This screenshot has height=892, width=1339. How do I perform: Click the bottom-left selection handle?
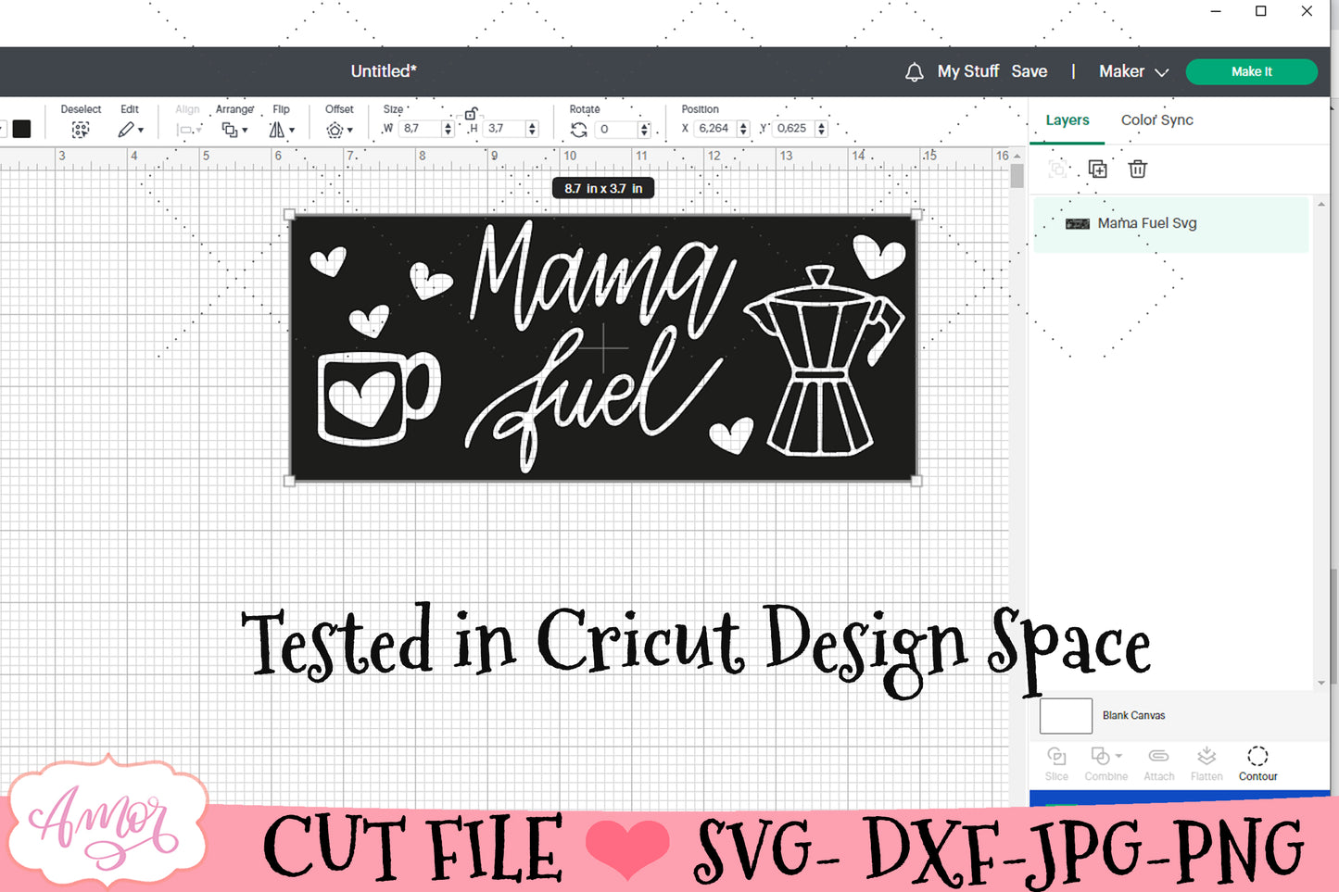pyautogui.click(x=290, y=481)
